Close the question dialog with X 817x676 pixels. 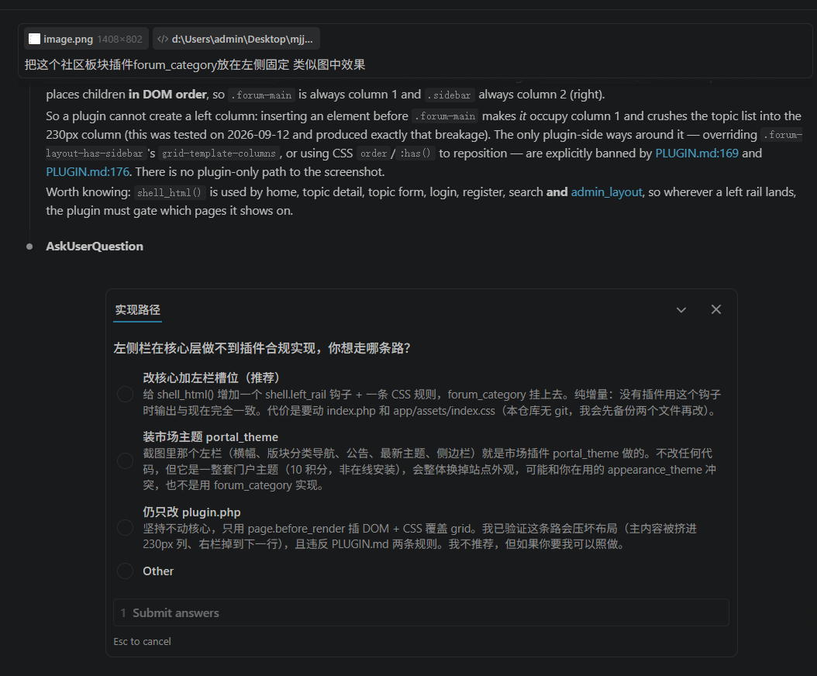716,309
